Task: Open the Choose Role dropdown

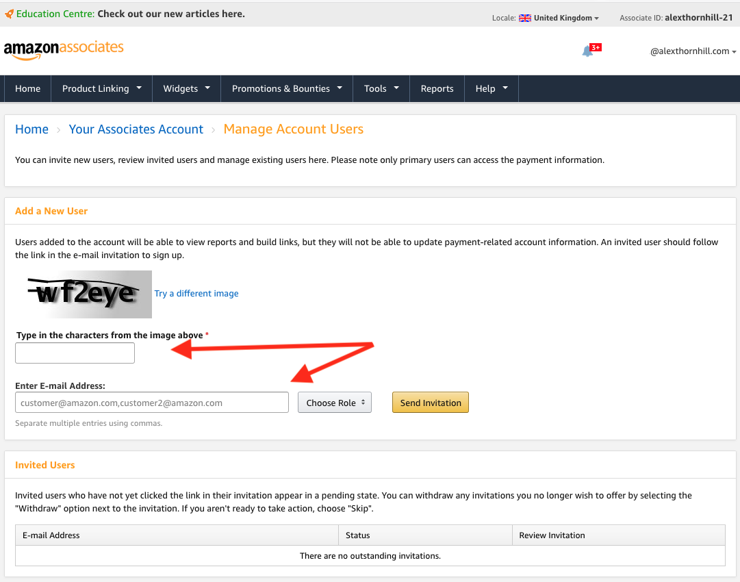Action: tap(335, 403)
